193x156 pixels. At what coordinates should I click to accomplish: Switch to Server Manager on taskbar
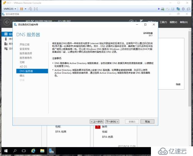coord(51,151)
